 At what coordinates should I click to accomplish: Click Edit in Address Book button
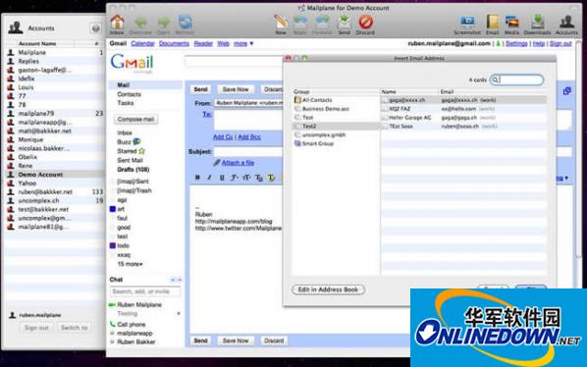(x=328, y=289)
